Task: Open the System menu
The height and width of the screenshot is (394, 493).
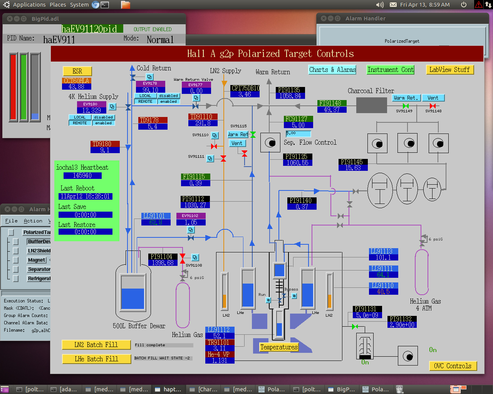Action: pyautogui.click(x=79, y=5)
